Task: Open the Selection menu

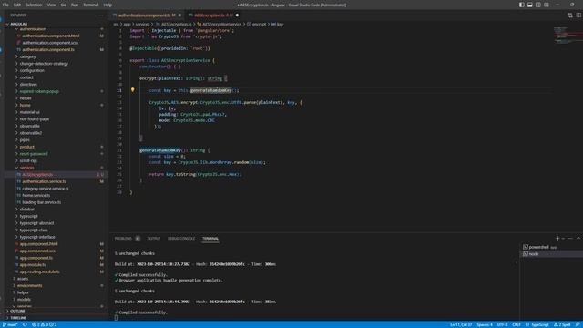Action: point(34,5)
